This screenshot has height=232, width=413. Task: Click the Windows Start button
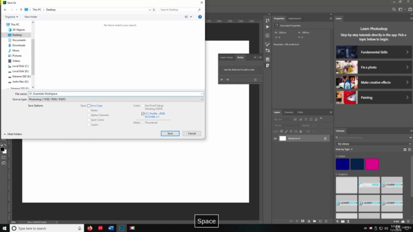tap(5, 228)
